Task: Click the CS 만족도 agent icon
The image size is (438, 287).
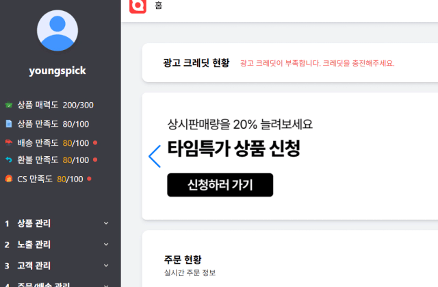Action: coord(9,179)
